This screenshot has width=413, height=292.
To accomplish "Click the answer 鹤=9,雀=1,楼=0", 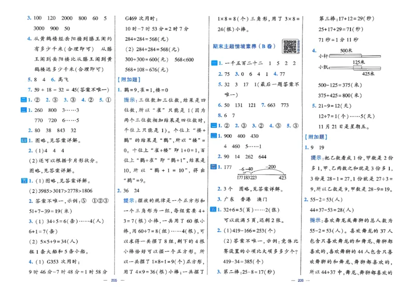I will 146,90.
